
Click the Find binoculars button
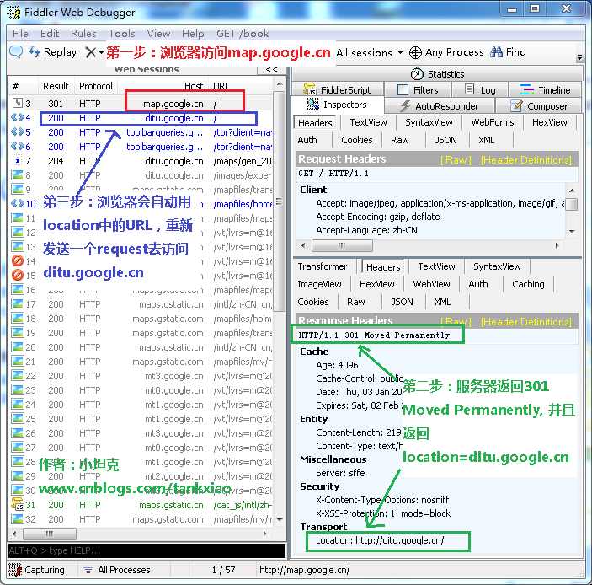pyautogui.click(x=508, y=52)
